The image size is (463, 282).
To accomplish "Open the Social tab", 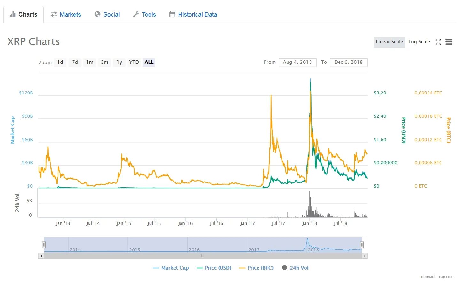I will click(107, 14).
